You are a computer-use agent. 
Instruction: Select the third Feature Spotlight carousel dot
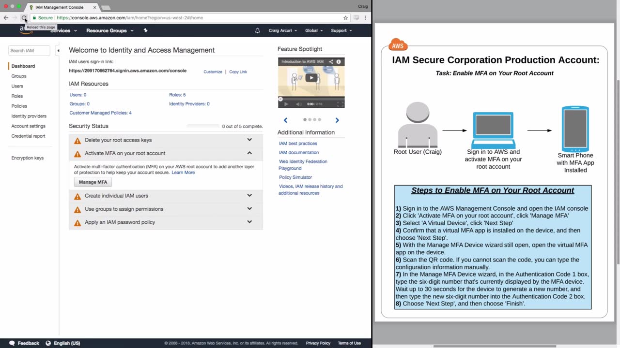coord(314,119)
